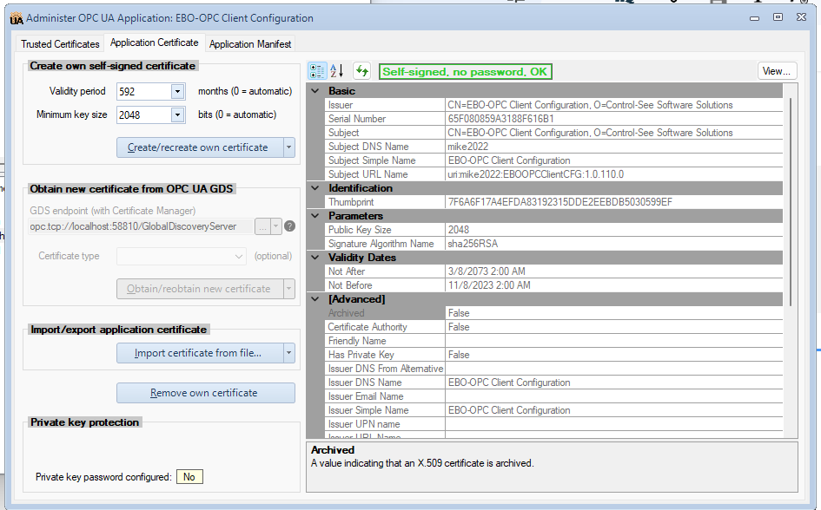Click the GDS endpoint help question mark icon
Viewport: 821px width, 510px height.
pyautogui.click(x=289, y=226)
